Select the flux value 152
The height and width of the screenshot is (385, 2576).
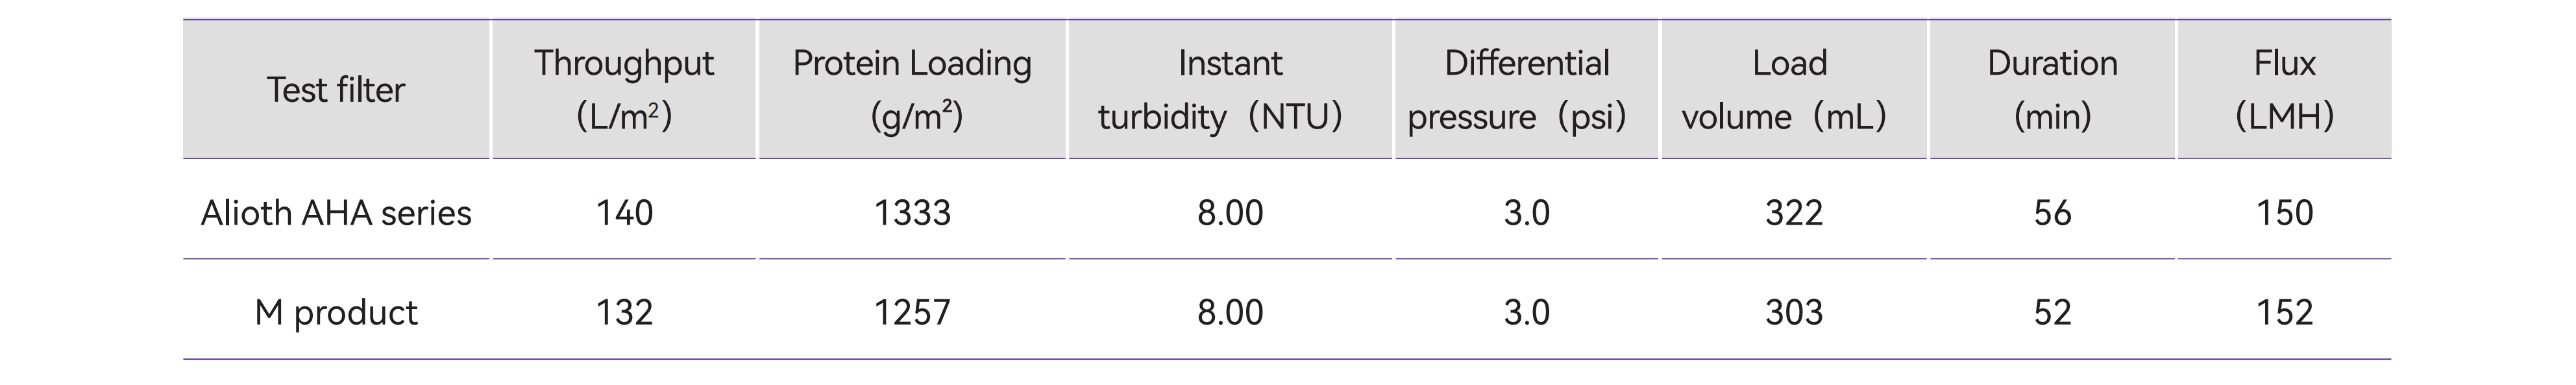(2284, 313)
